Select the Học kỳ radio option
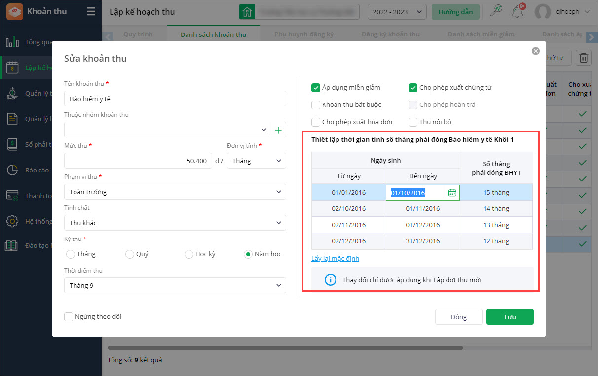 (188, 254)
